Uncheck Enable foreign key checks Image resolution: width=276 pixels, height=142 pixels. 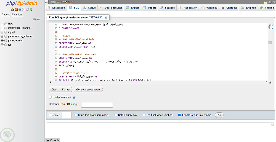coord(180,115)
